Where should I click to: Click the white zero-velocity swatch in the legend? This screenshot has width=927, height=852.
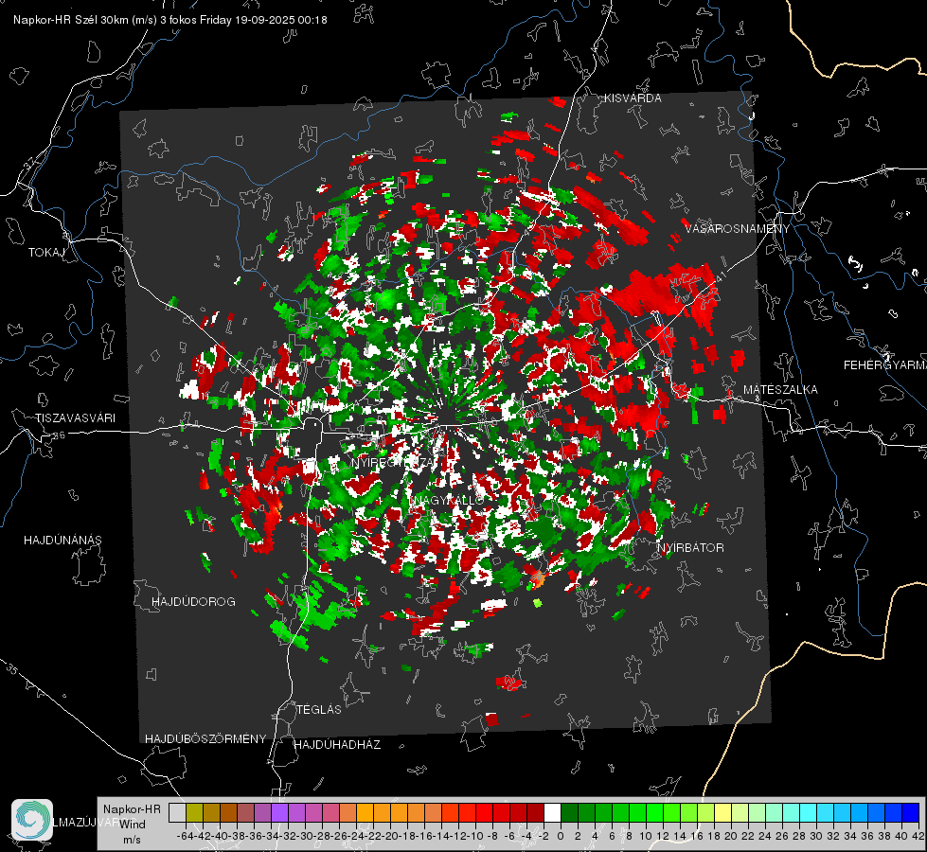(552, 812)
